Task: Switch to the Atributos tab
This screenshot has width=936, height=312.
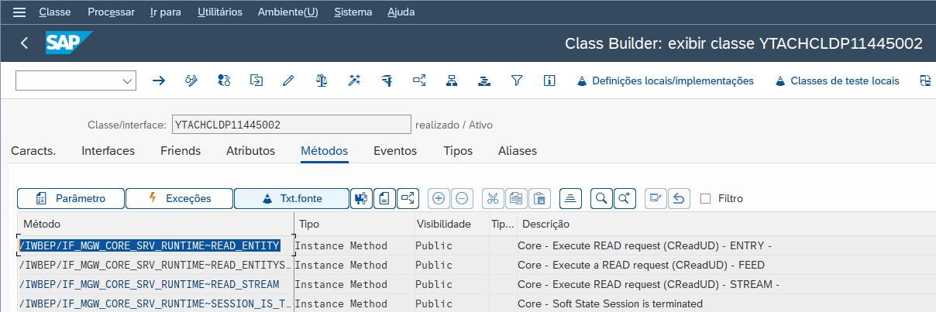Action: (250, 151)
